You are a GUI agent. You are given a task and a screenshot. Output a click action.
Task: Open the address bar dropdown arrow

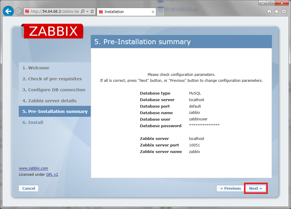87,12
